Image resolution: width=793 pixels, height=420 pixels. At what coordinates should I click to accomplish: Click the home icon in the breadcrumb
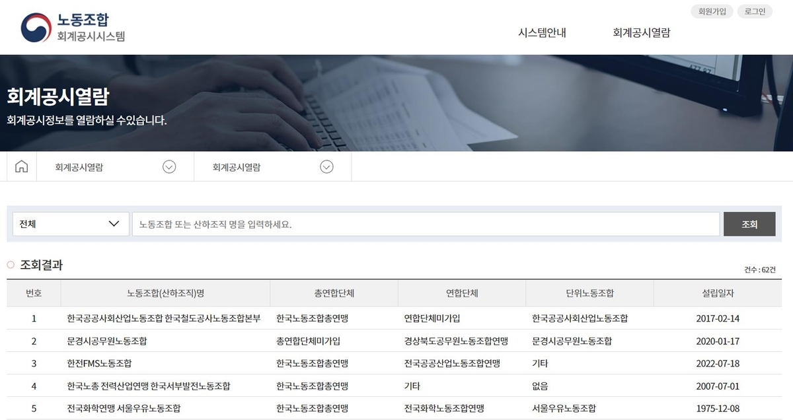[21, 166]
